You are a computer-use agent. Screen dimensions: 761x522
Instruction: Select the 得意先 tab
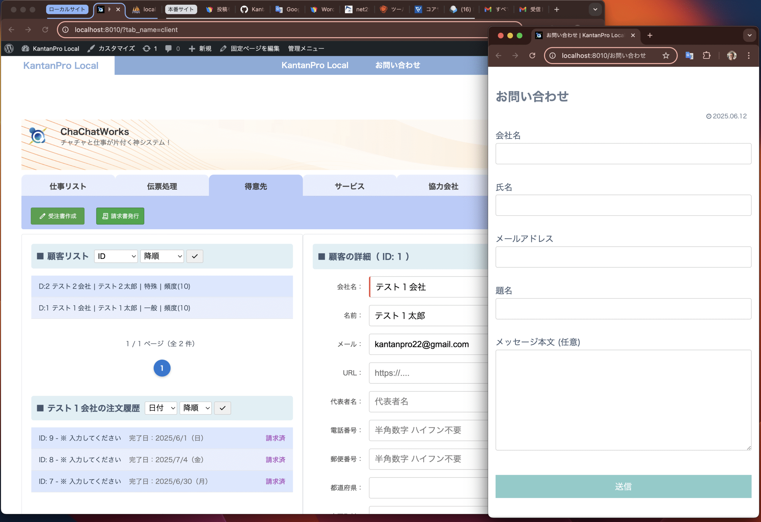click(x=256, y=186)
